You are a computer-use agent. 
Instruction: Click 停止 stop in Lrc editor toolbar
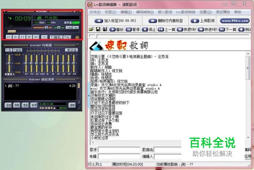point(149,29)
